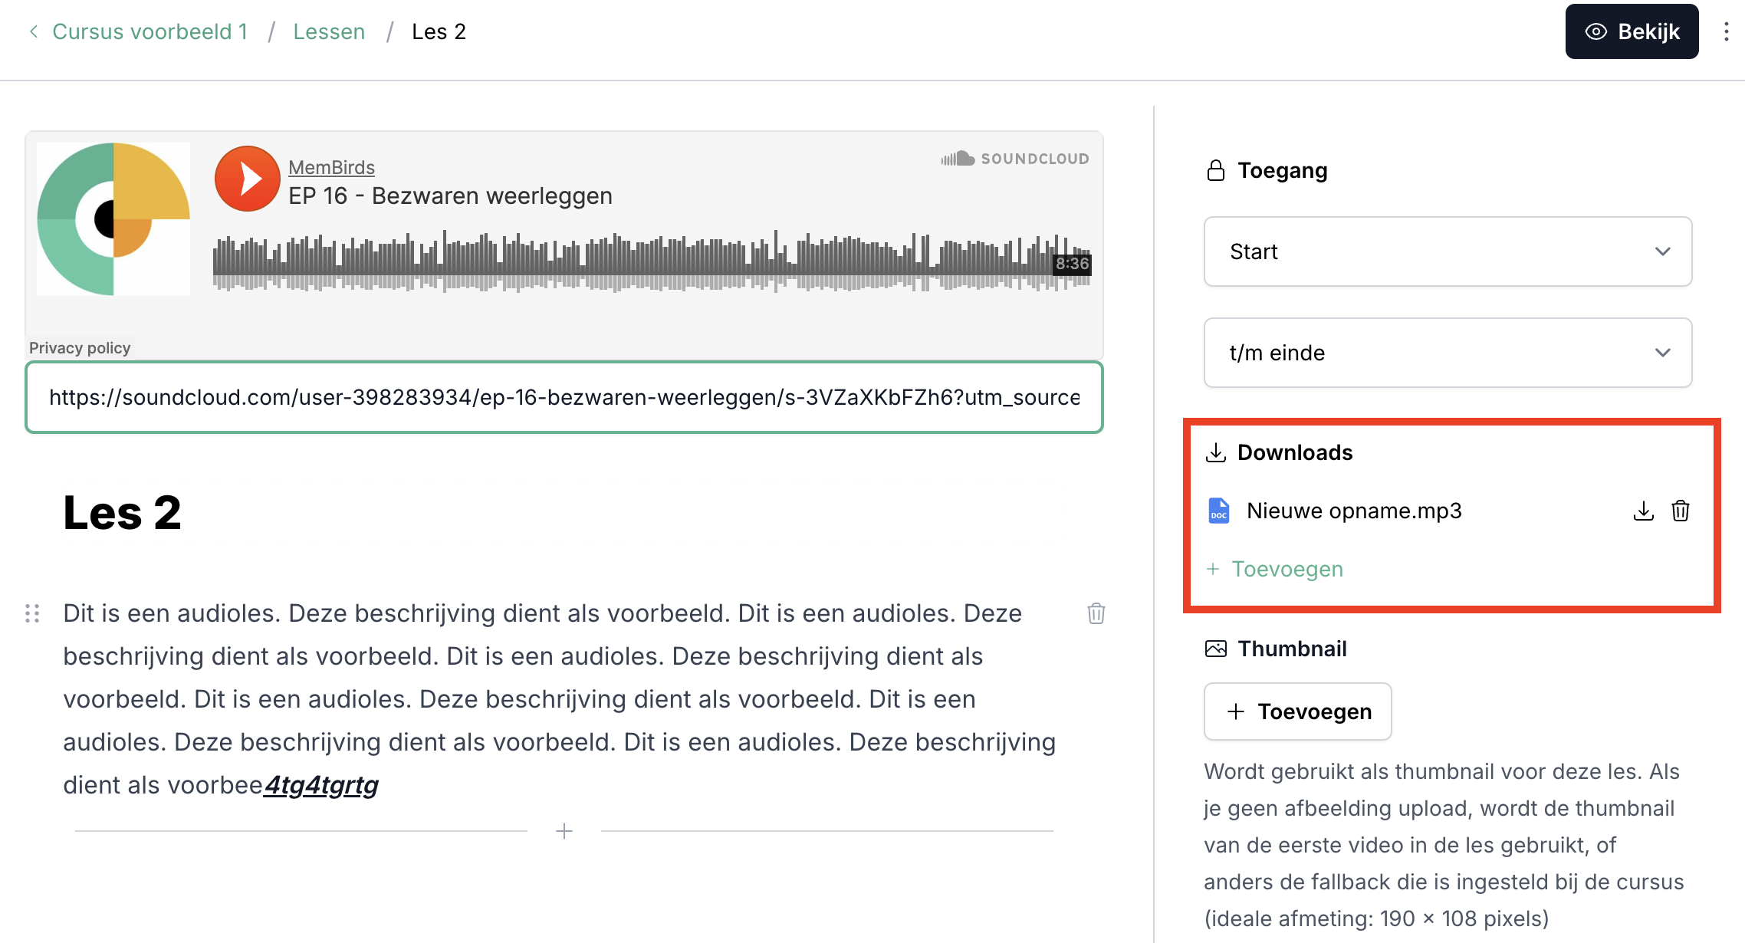1745x943 pixels.
Task: Navigate to Cursus voorbeeld 1 breadcrumb
Action: [x=150, y=31]
